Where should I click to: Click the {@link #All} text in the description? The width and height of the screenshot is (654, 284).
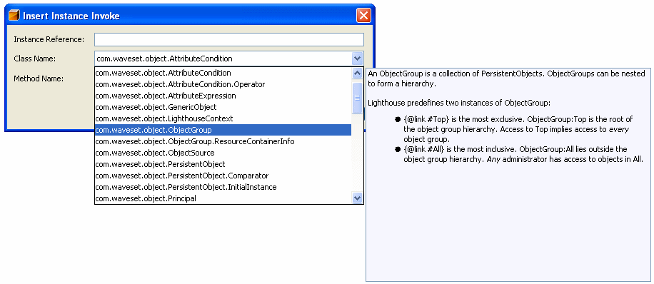424,149
